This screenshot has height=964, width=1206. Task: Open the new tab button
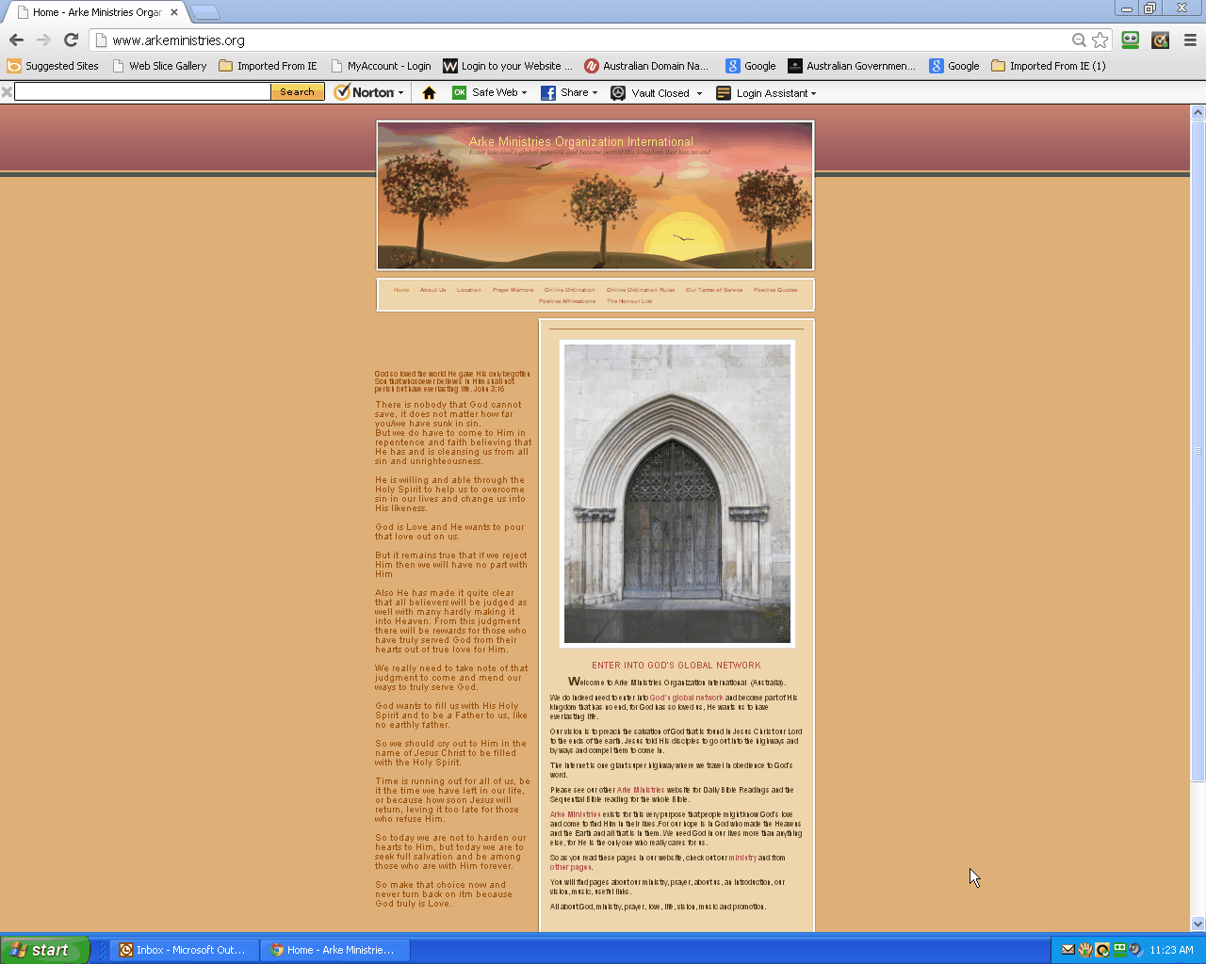[x=205, y=12]
